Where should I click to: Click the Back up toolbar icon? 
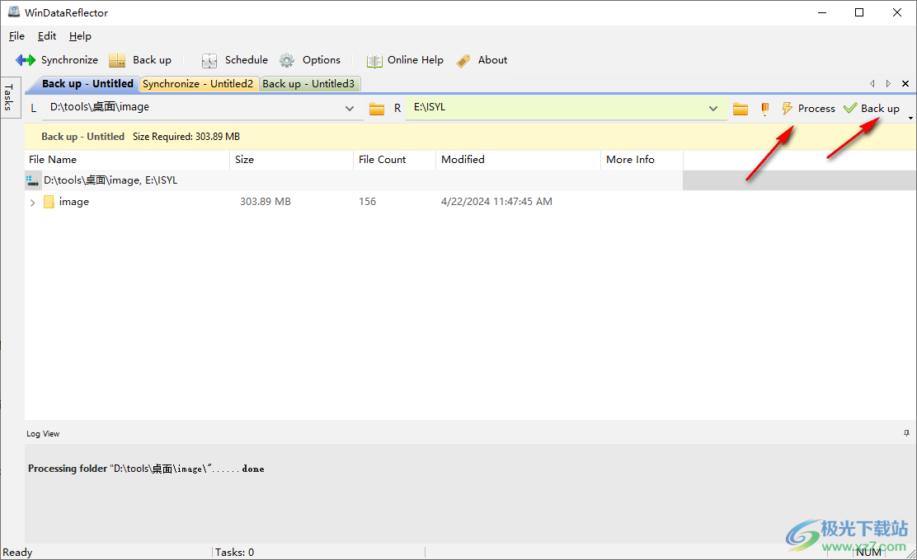coord(118,60)
